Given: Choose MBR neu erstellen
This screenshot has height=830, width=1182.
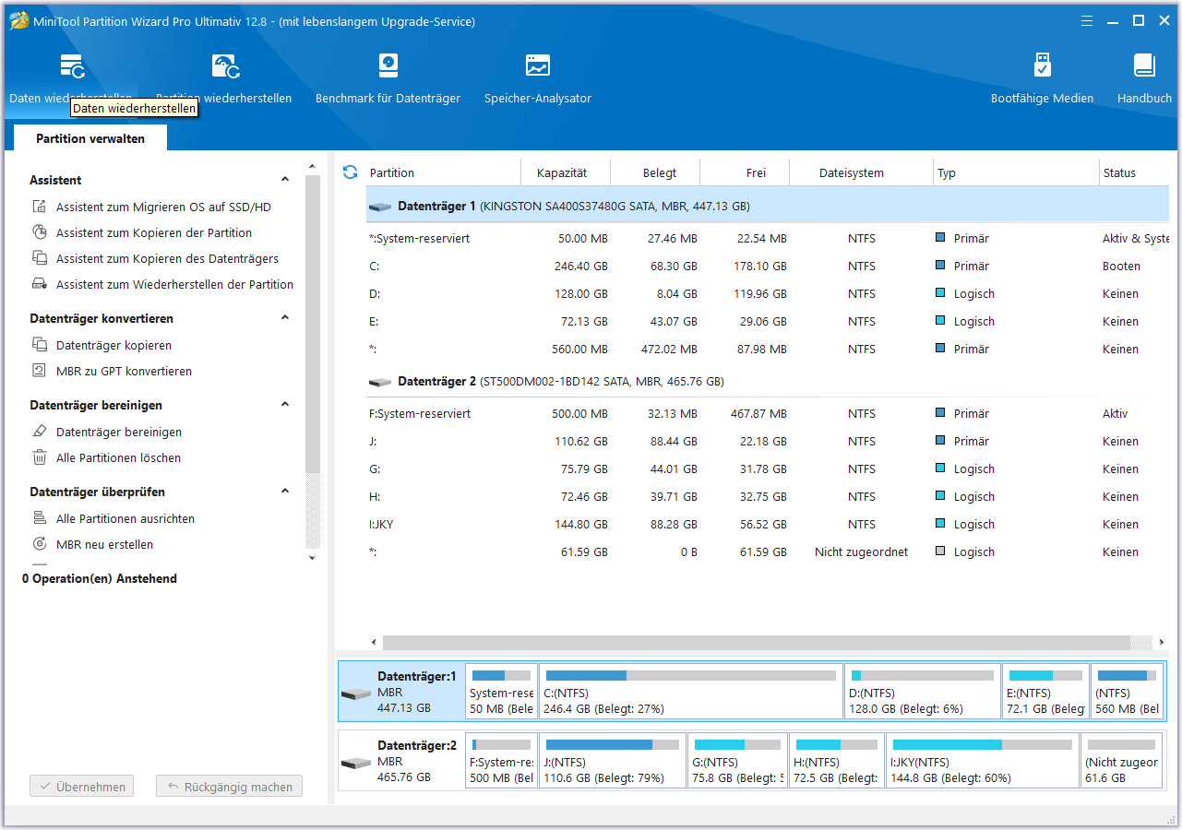Looking at the screenshot, I should pos(104,545).
